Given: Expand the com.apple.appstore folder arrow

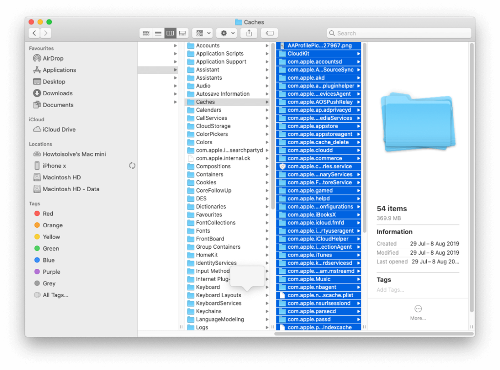Looking at the screenshot, I should pyautogui.click(x=358, y=126).
